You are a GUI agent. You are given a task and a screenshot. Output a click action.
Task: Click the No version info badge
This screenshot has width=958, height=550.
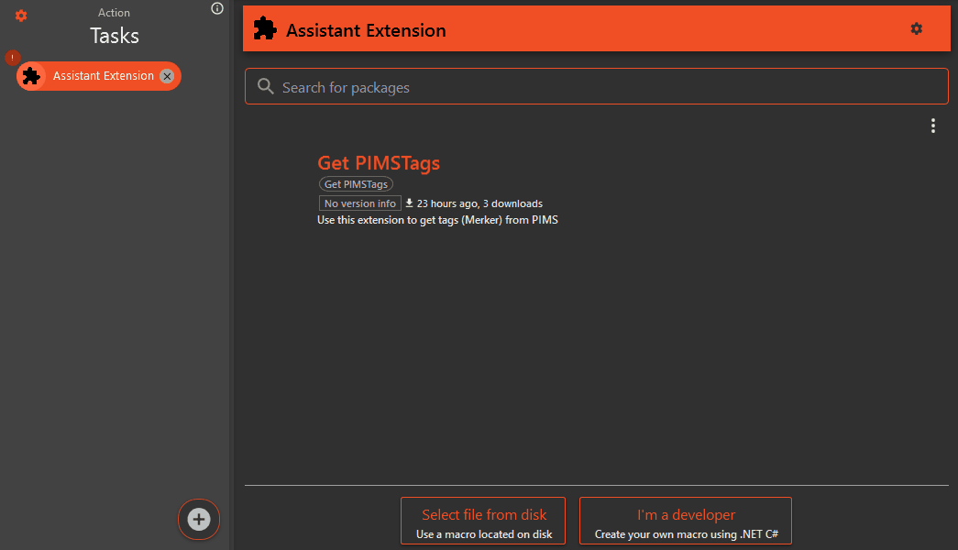coord(359,203)
